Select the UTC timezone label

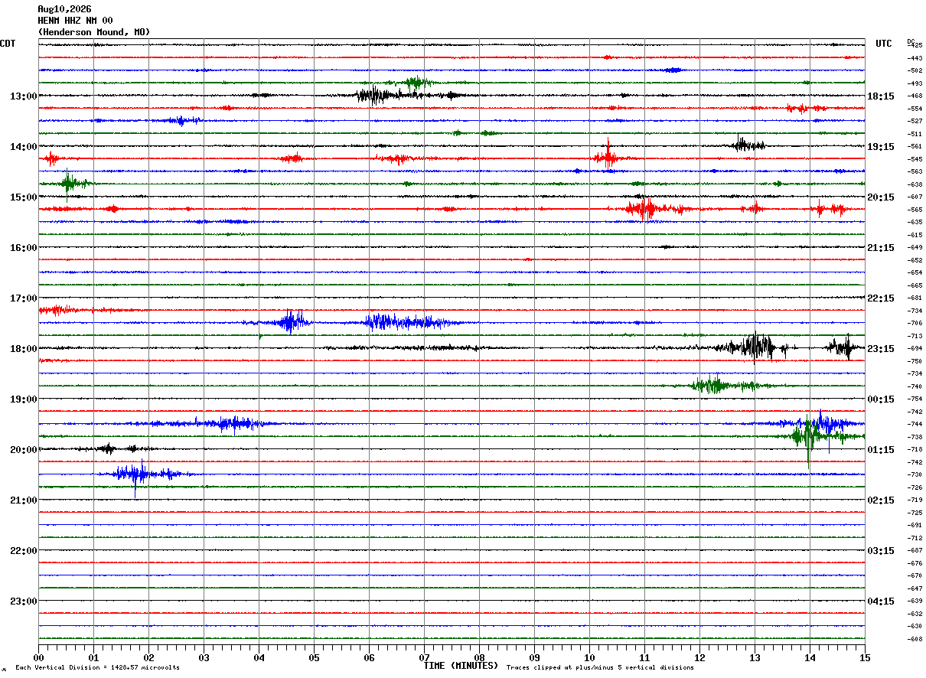coord(884,44)
